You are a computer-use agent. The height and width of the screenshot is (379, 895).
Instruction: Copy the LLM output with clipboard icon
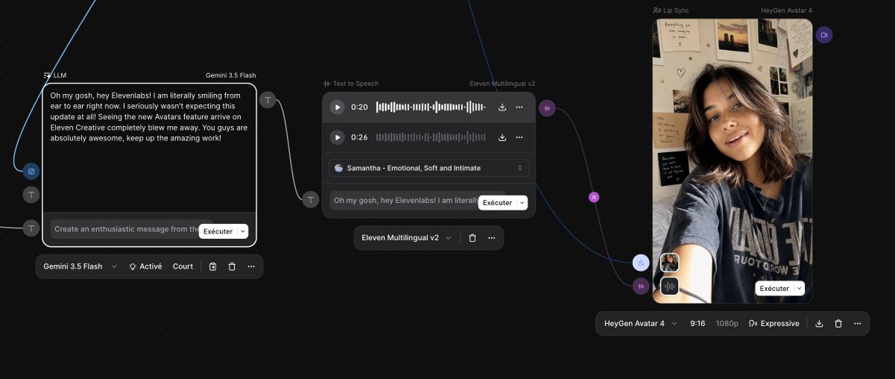[x=213, y=266]
